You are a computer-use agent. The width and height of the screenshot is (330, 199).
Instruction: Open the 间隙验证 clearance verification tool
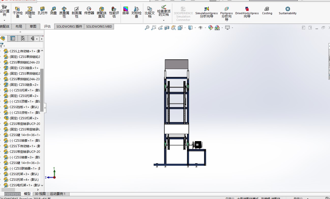tap(30, 12)
